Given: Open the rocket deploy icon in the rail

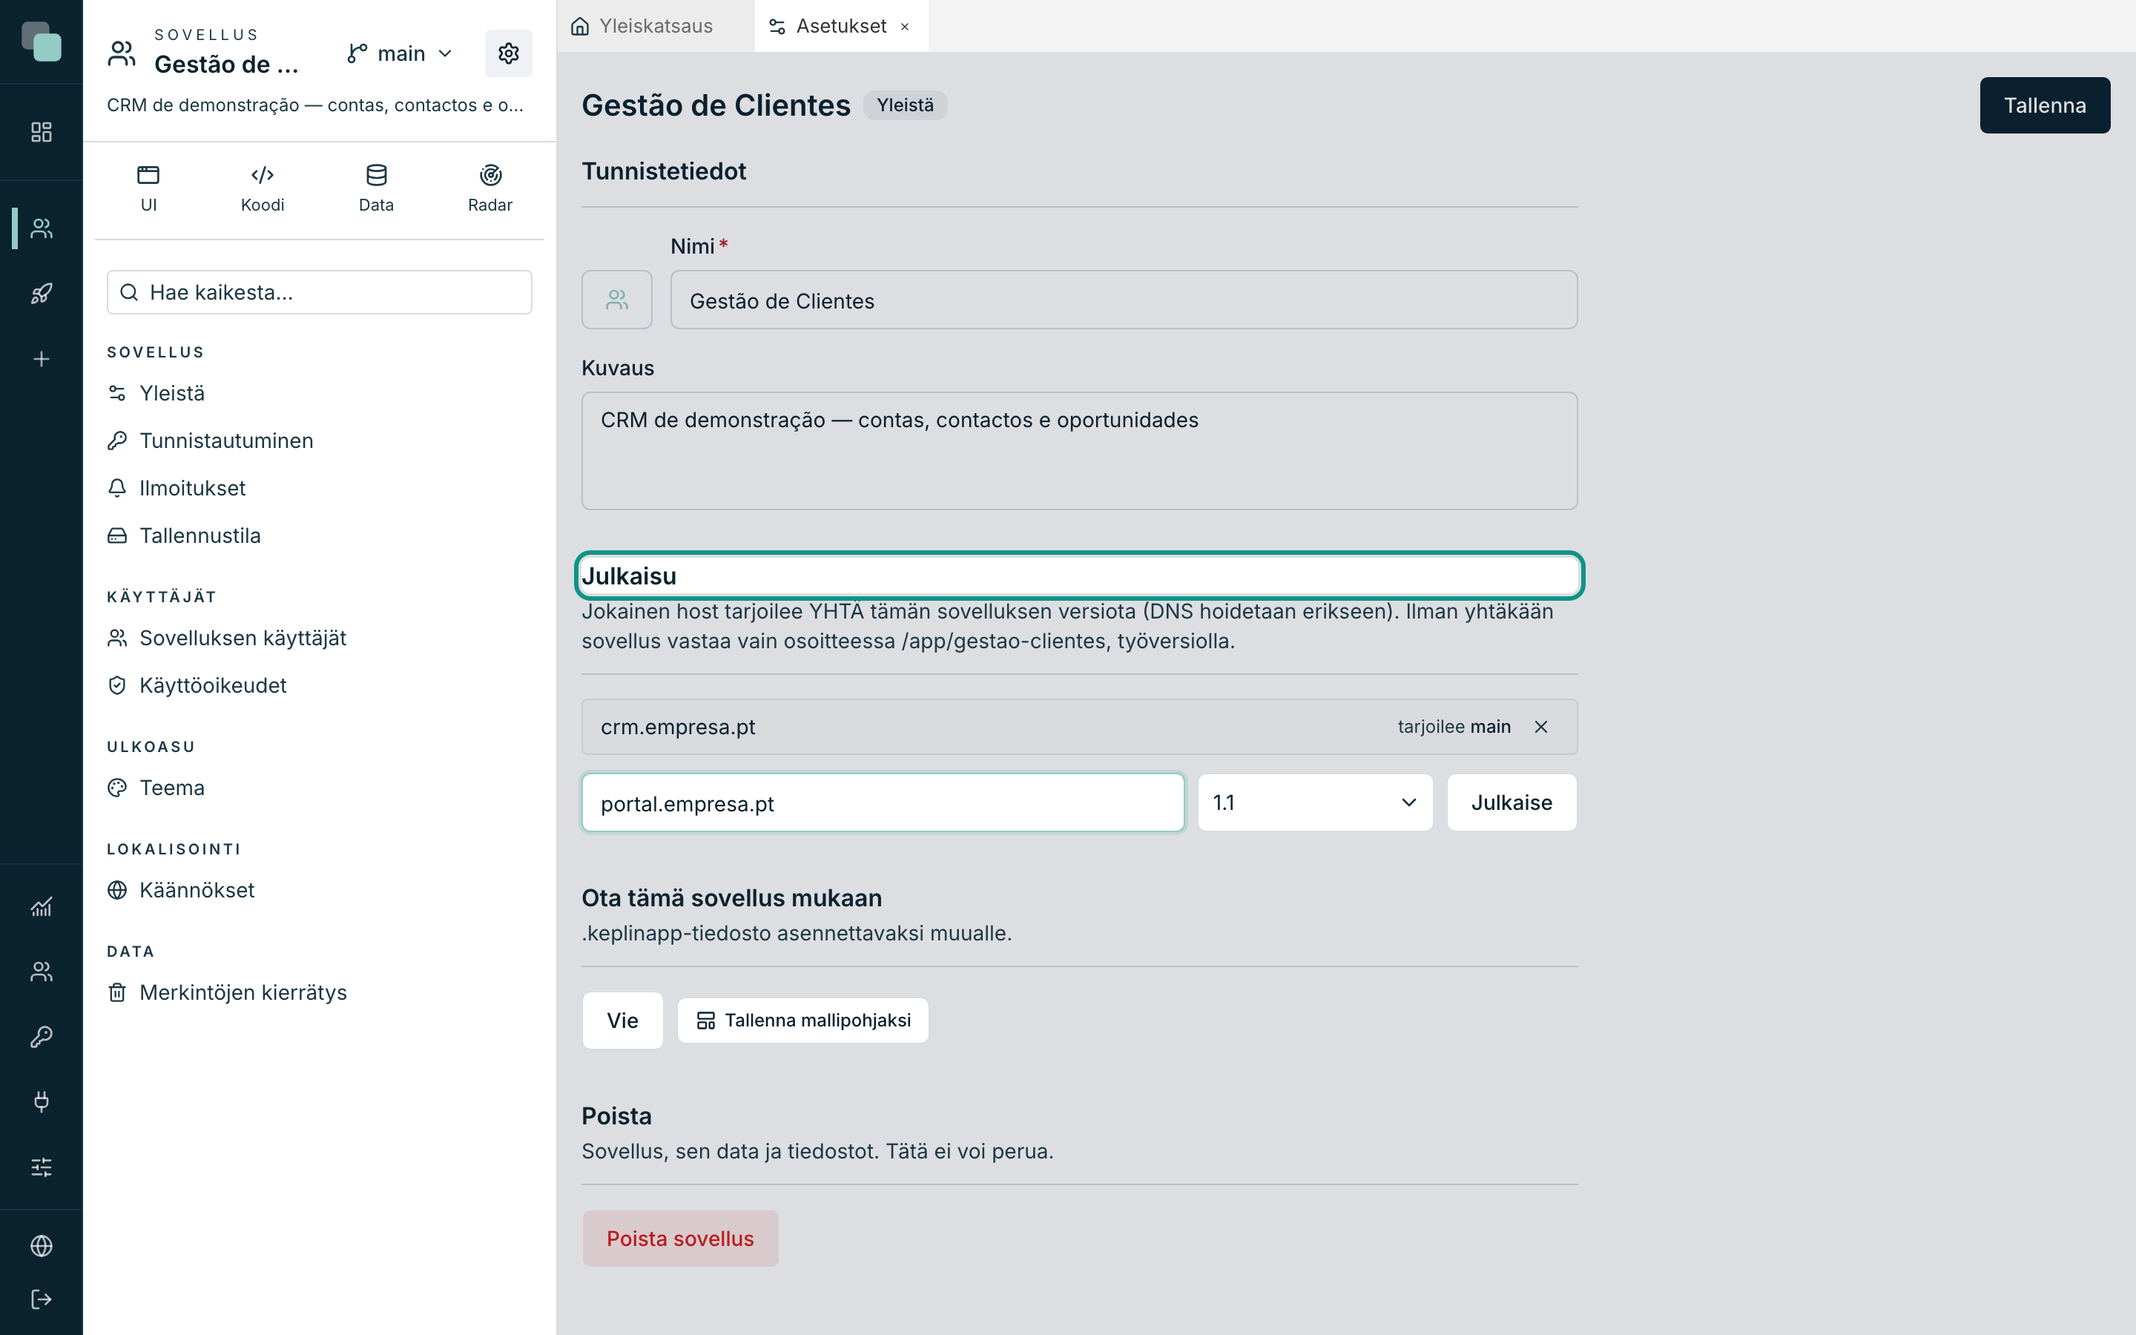Looking at the screenshot, I should 42,293.
